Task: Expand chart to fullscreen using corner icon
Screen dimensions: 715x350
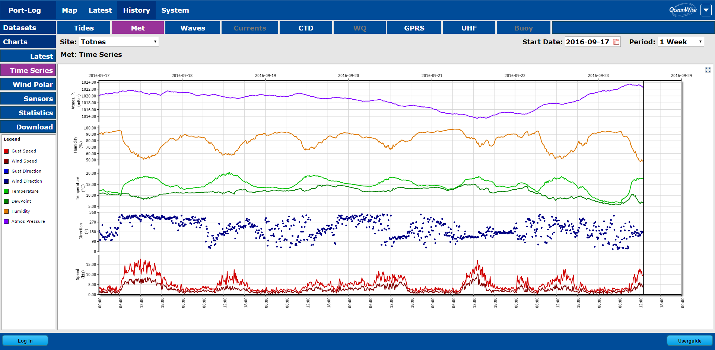Action: [708, 70]
